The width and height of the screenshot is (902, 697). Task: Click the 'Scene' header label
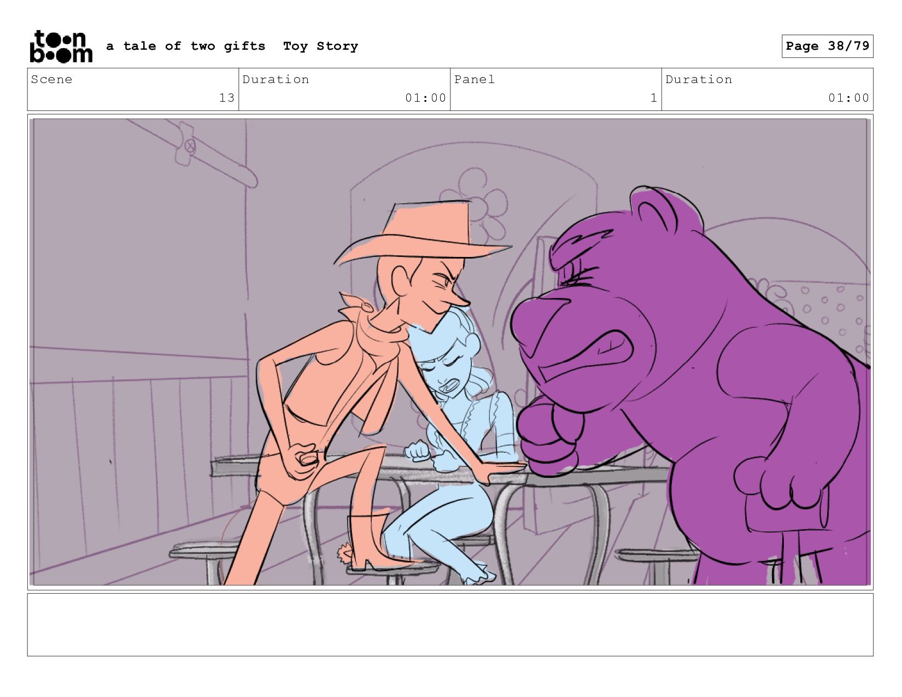[51, 79]
